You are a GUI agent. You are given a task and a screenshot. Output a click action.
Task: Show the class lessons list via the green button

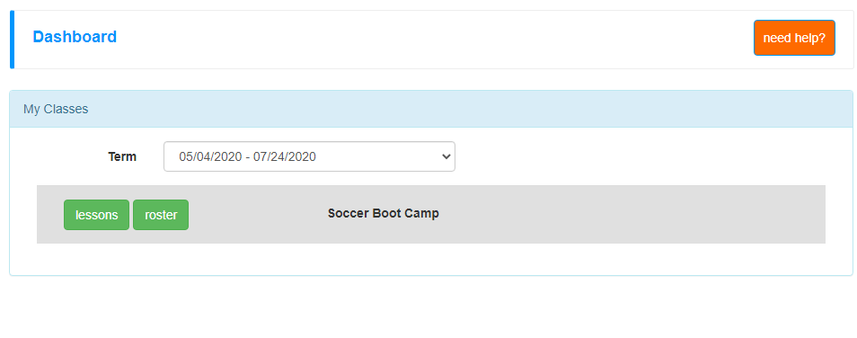pos(97,215)
